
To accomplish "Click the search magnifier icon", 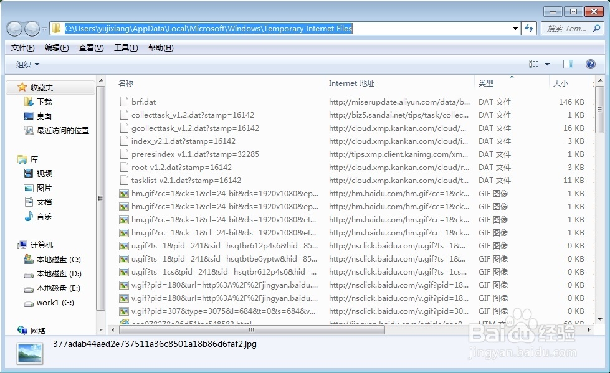I will tap(596, 28).
